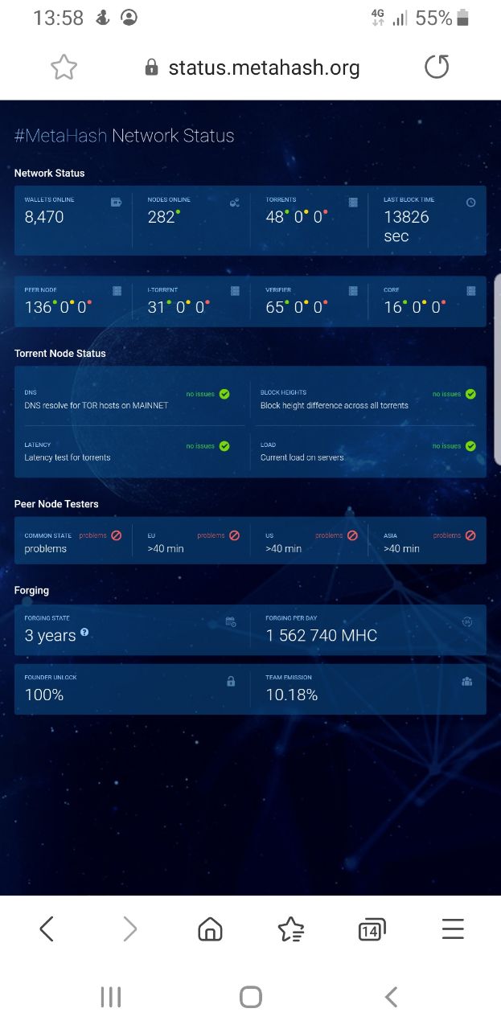The width and height of the screenshot is (501, 1029).
Task: Click the green check icon for DNS
Action: click(x=224, y=394)
